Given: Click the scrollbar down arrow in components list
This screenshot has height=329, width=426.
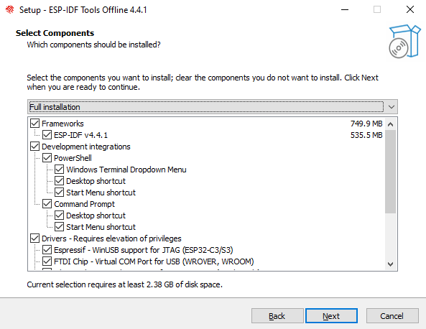Looking at the screenshot, I should (x=390, y=264).
